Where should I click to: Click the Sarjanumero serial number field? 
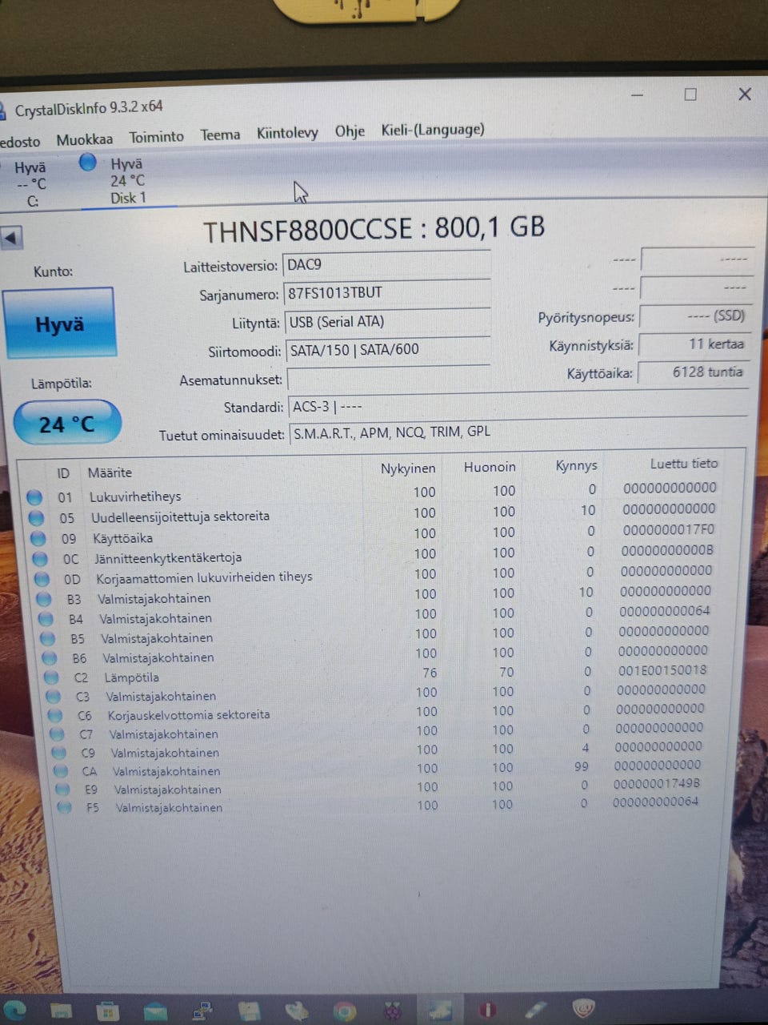coord(387,293)
